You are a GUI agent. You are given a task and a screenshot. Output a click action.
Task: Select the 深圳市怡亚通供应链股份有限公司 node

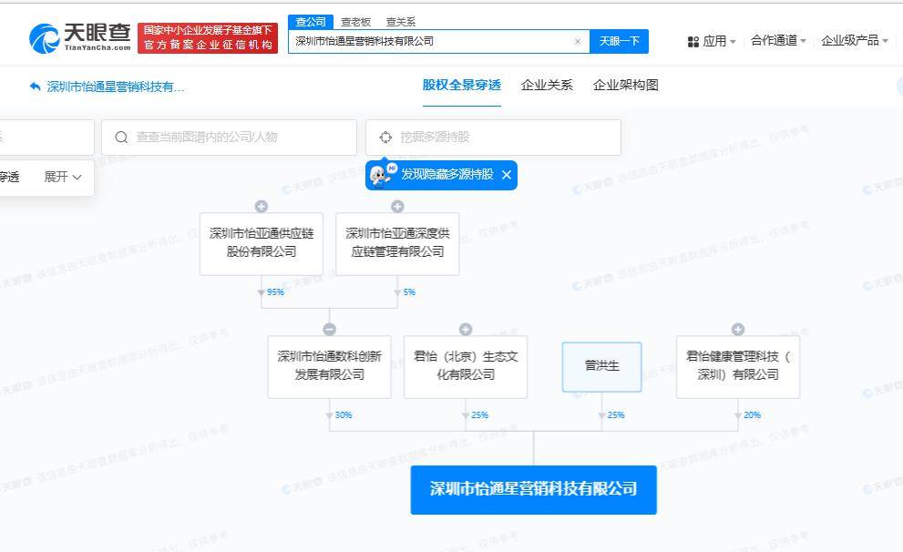click(x=261, y=244)
